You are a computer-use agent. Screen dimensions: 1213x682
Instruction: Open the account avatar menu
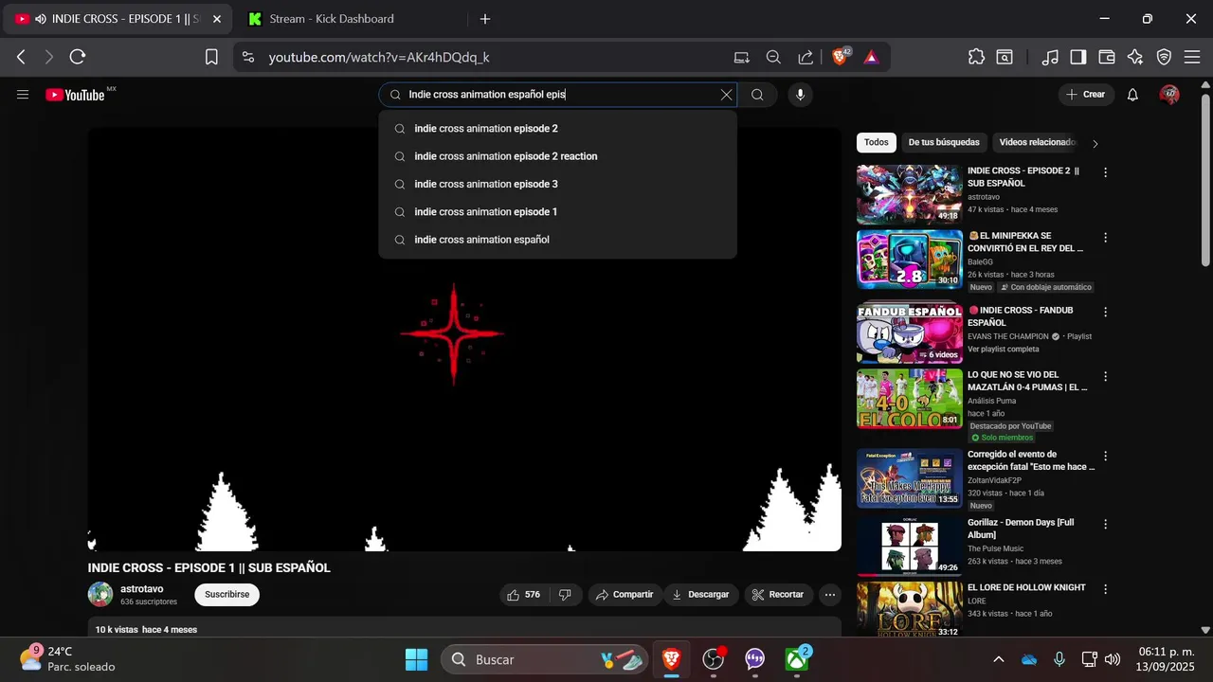[x=1169, y=95]
